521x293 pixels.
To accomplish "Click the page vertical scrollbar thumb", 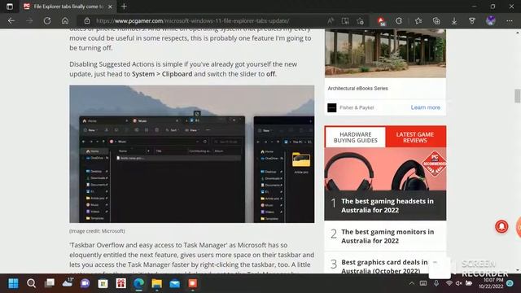I will coord(518,96).
